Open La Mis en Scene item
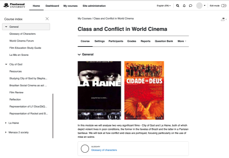This screenshot has width=229, height=158. [19, 55]
